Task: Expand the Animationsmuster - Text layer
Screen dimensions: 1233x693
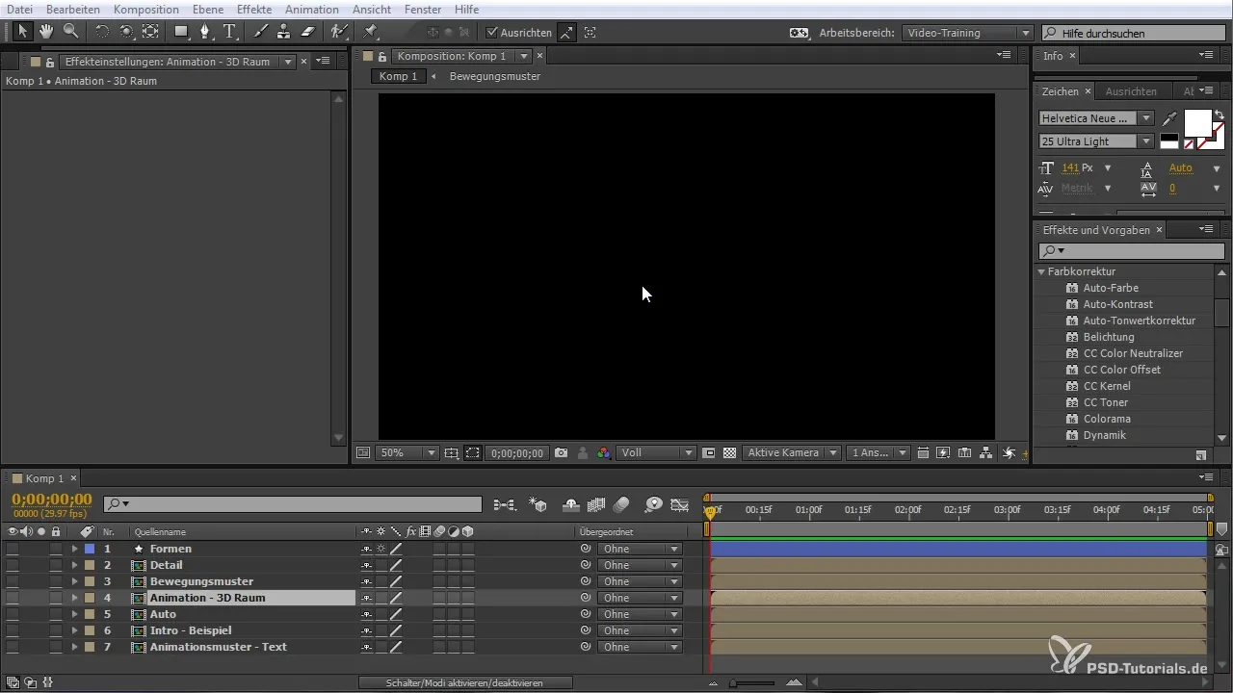Action: click(74, 647)
